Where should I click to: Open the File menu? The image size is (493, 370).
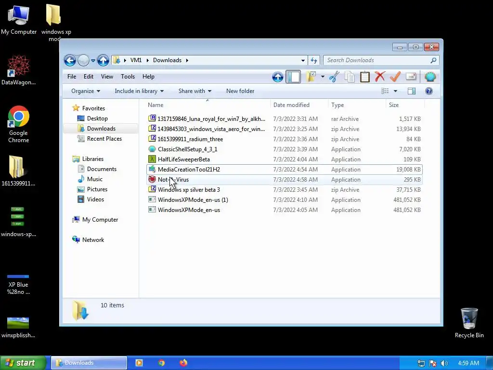(x=72, y=77)
